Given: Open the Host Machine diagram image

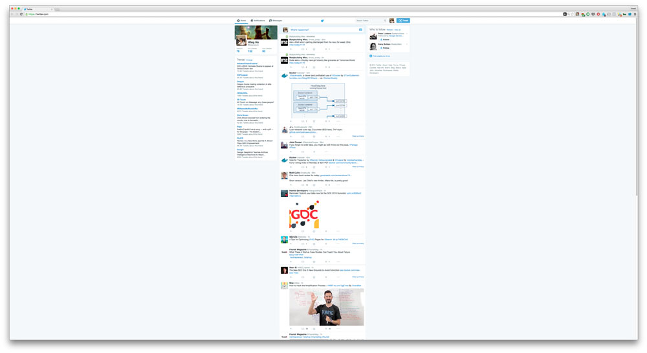Looking at the screenshot, I should (x=318, y=101).
